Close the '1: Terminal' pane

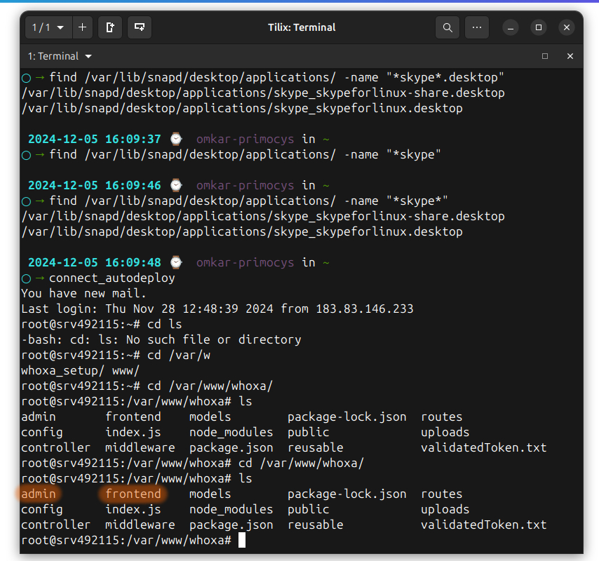[570, 56]
